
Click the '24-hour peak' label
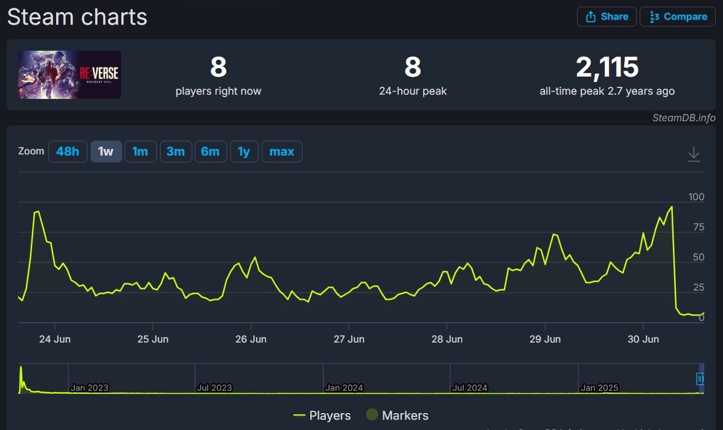pyautogui.click(x=413, y=91)
